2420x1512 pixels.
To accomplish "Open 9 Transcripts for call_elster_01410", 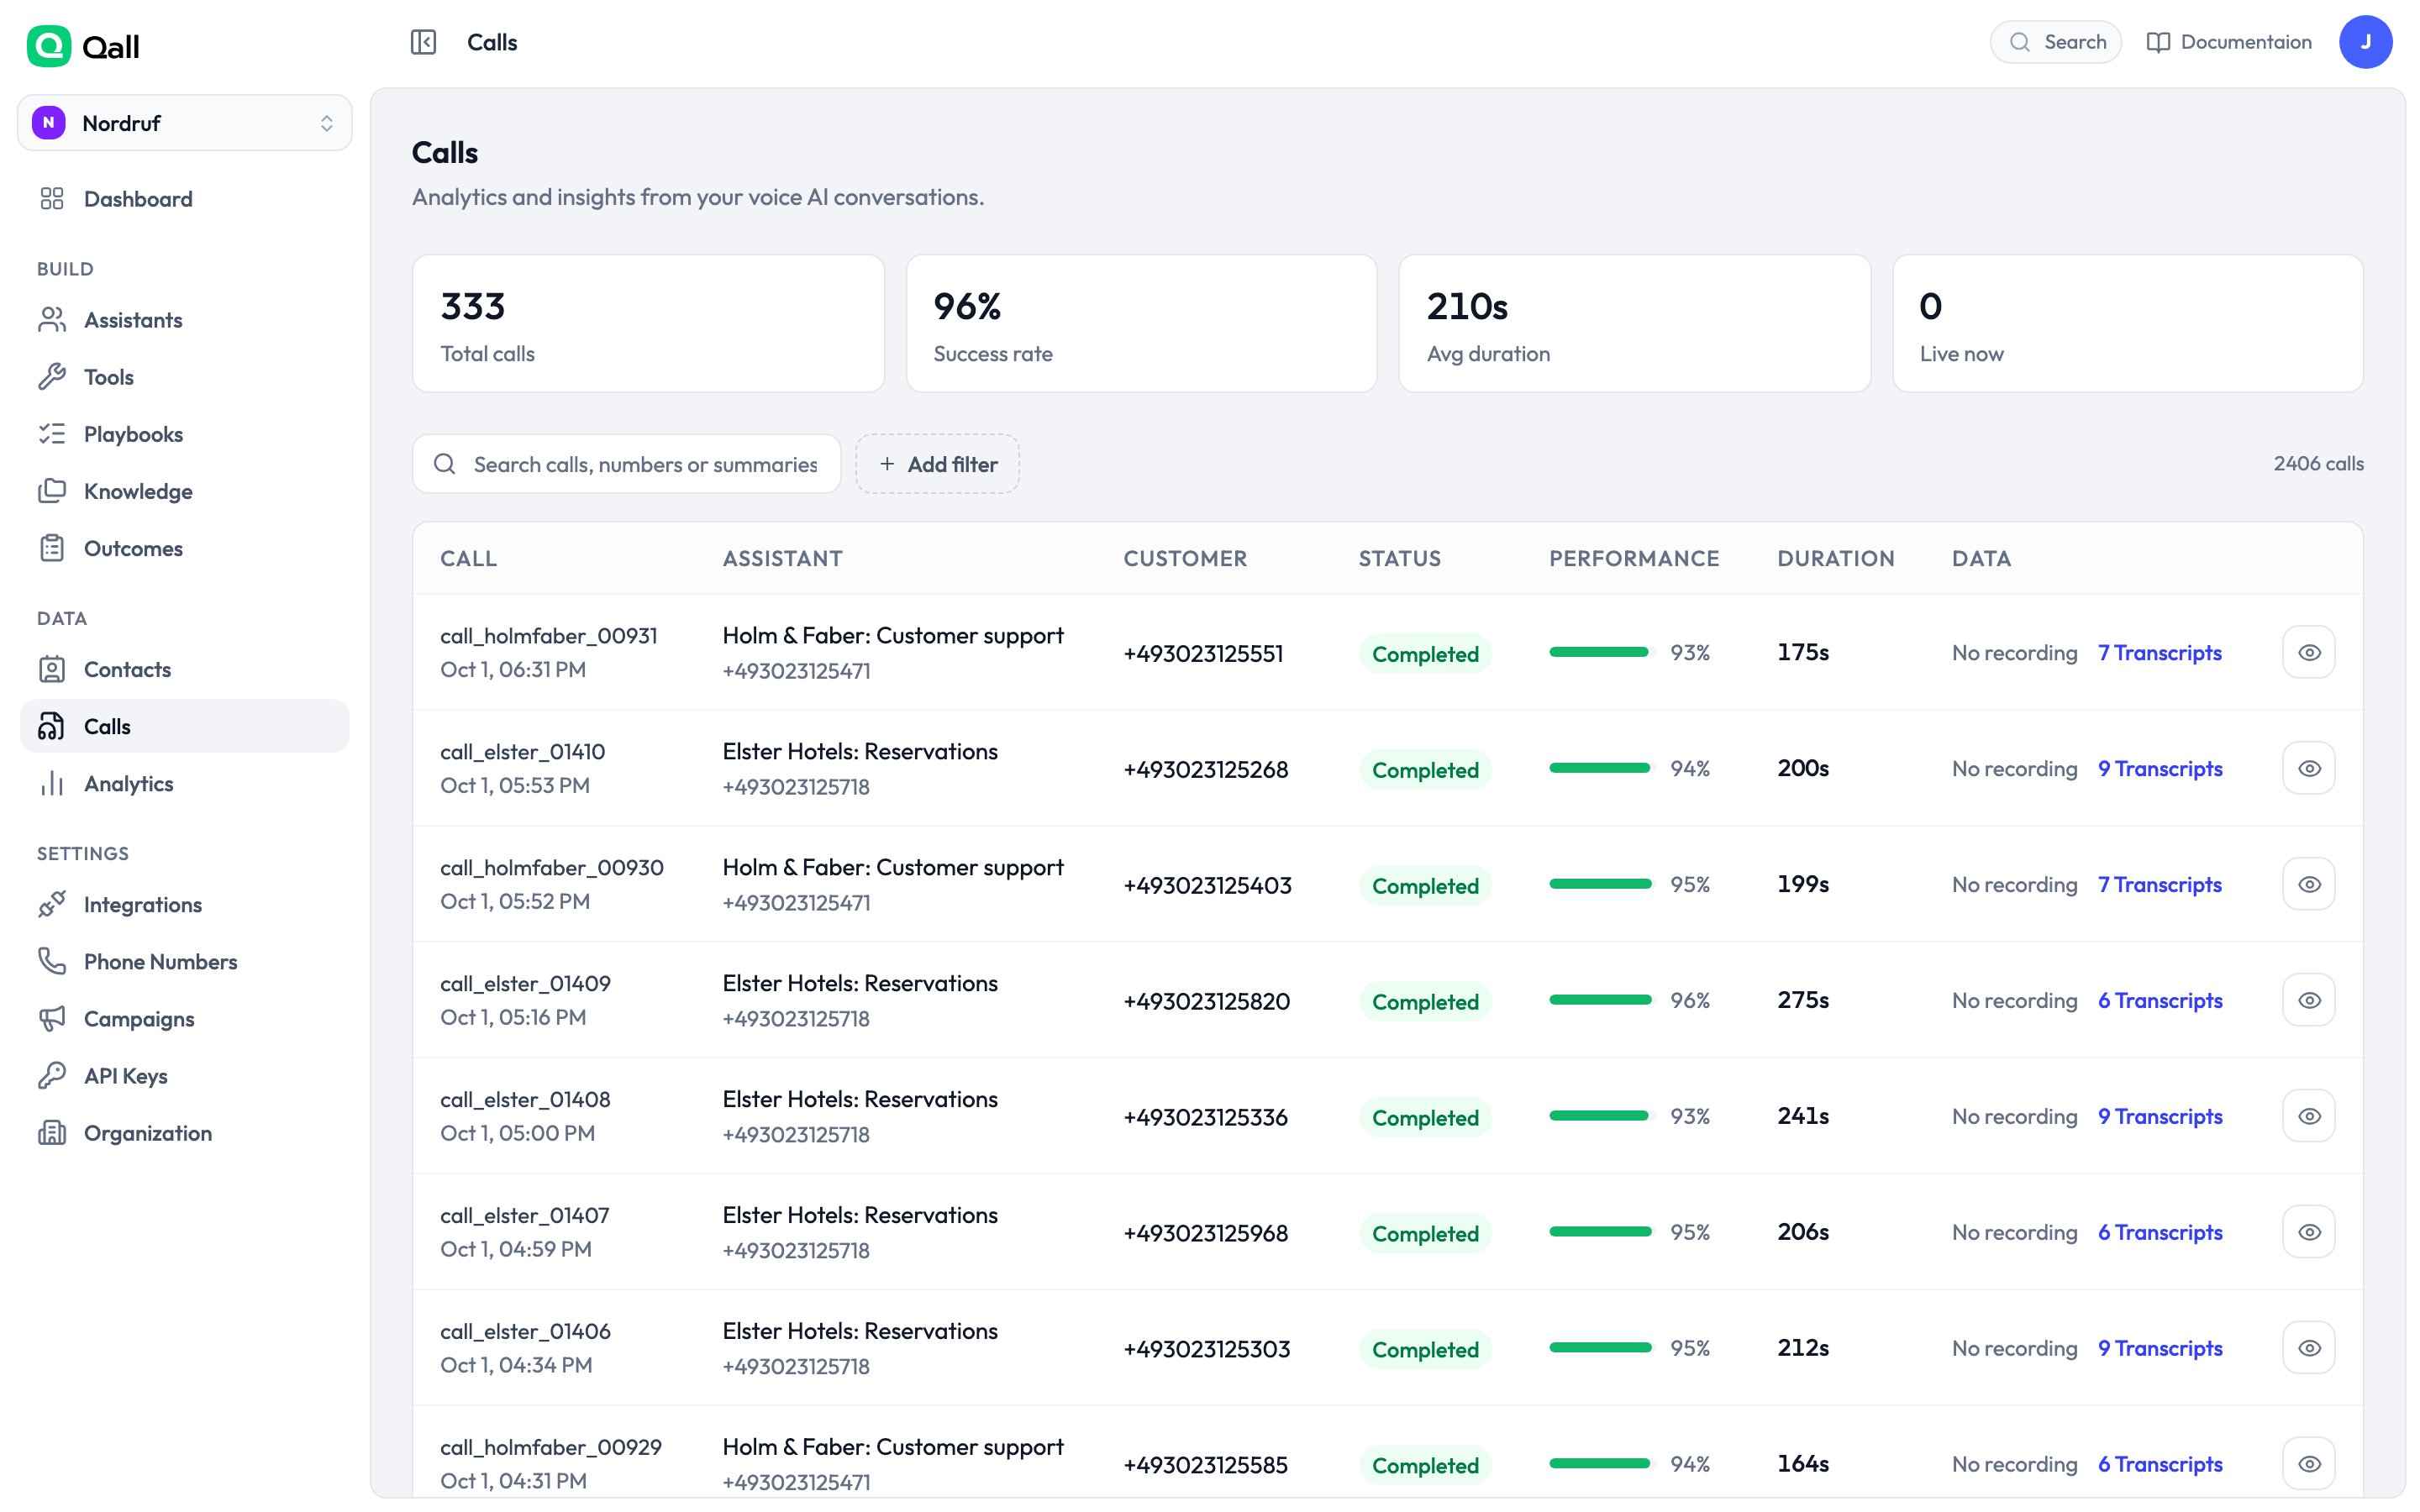I will click(x=2160, y=769).
